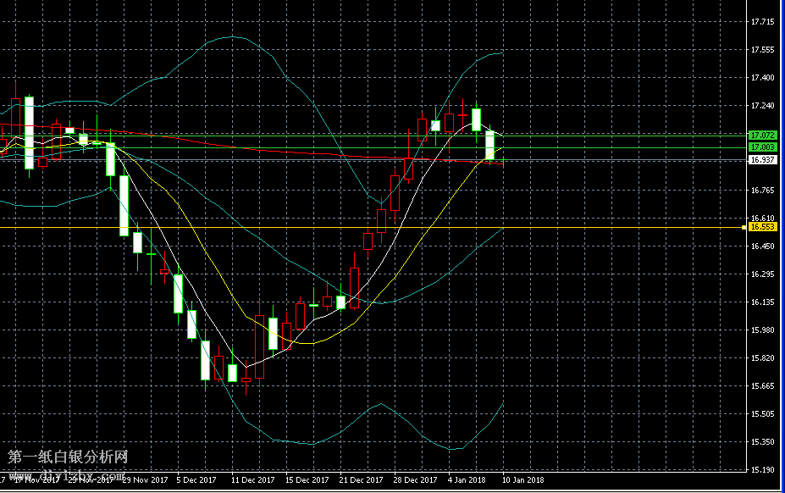This screenshot has height=493, width=785.
Task: Click the 15 Dec 2017 date label
Action: 307,480
